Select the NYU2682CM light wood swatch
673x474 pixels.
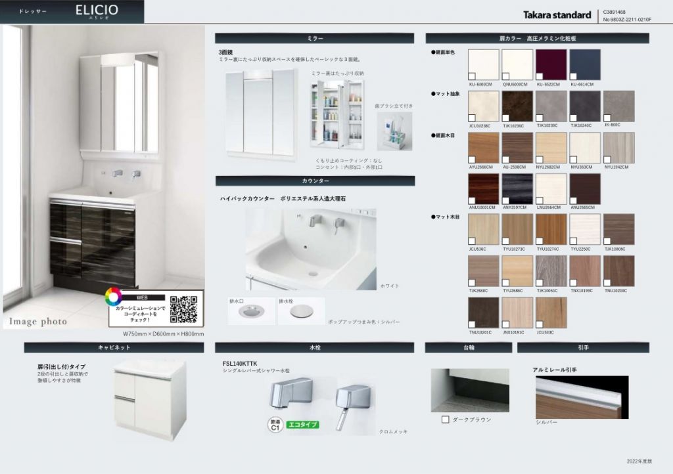coord(551,148)
